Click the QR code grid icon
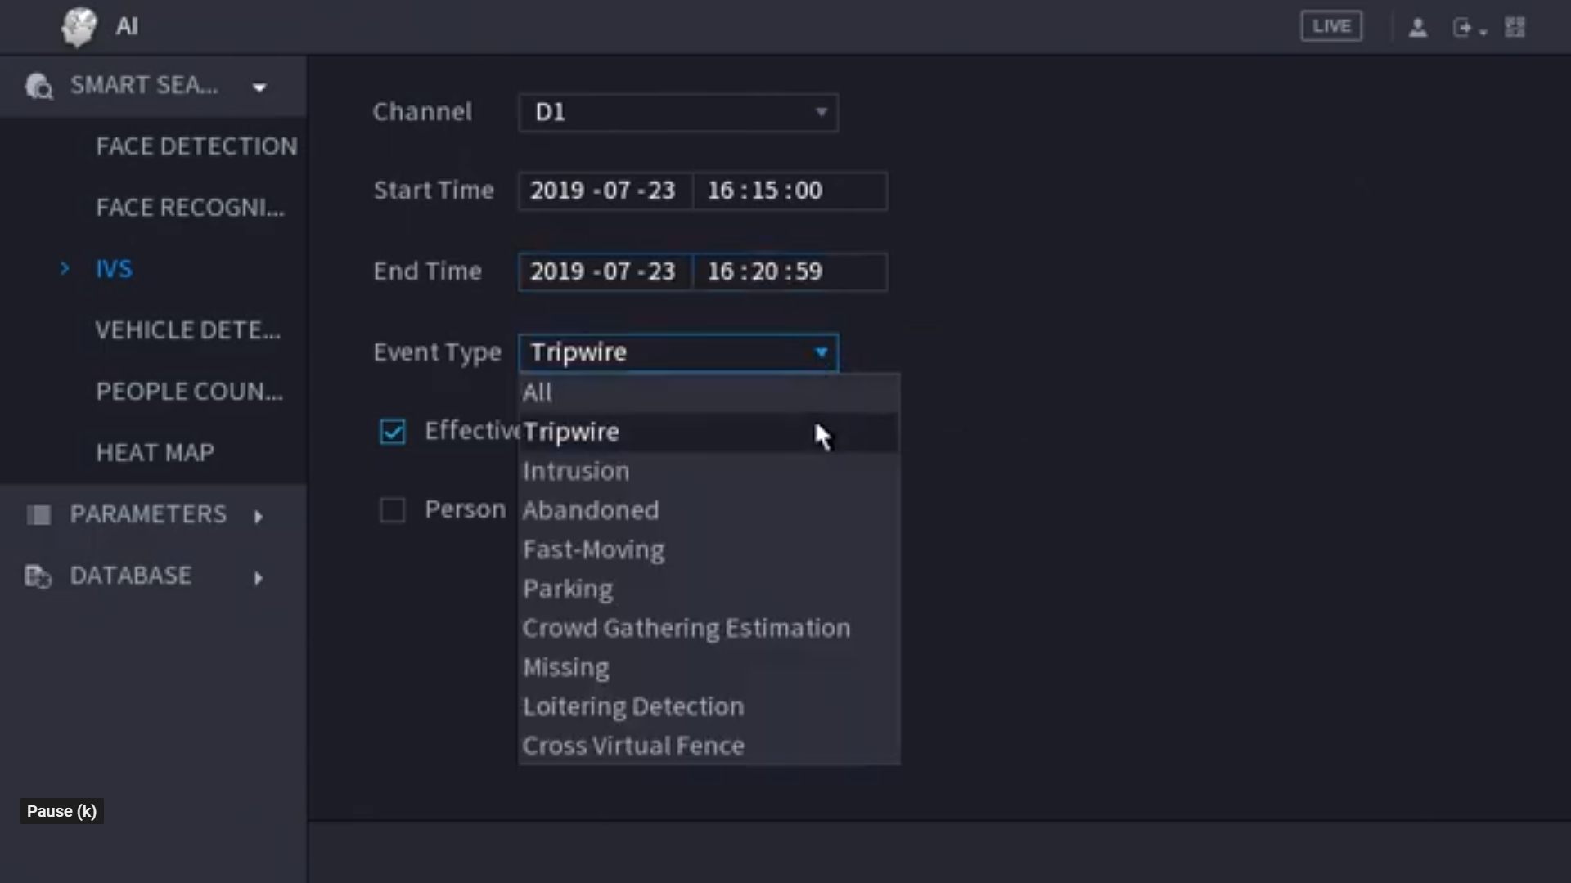The width and height of the screenshot is (1571, 883). coord(1515,28)
